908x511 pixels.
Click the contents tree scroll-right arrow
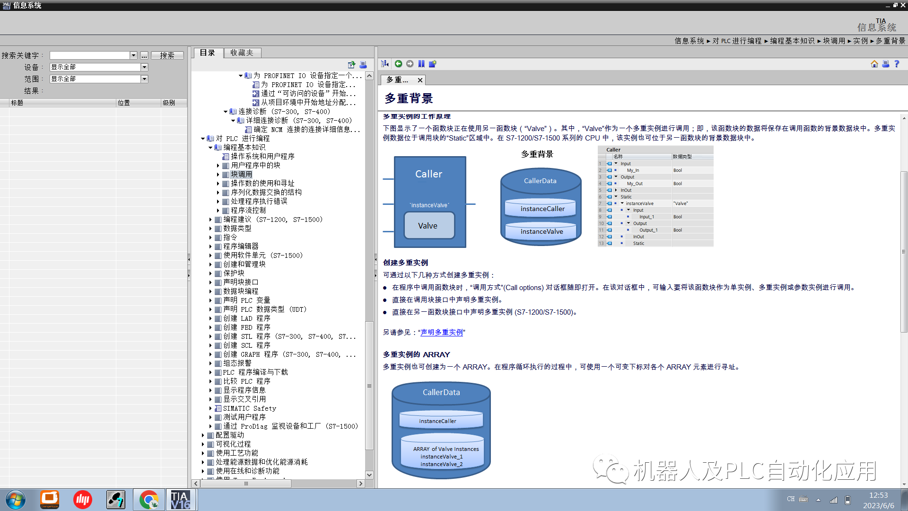(361, 484)
